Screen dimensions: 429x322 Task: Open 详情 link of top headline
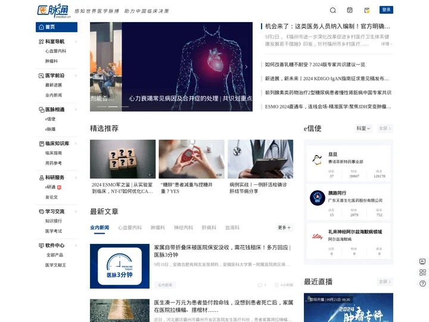[387, 44]
